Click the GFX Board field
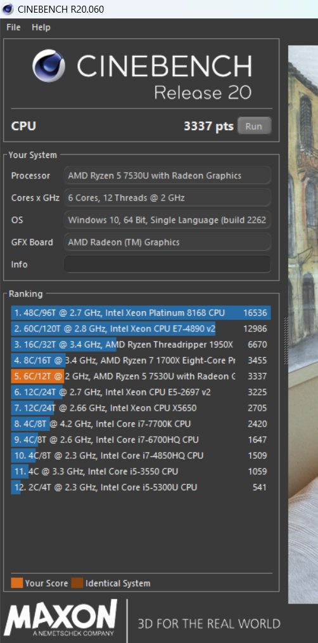318x643 pixels. pos(167,242)
